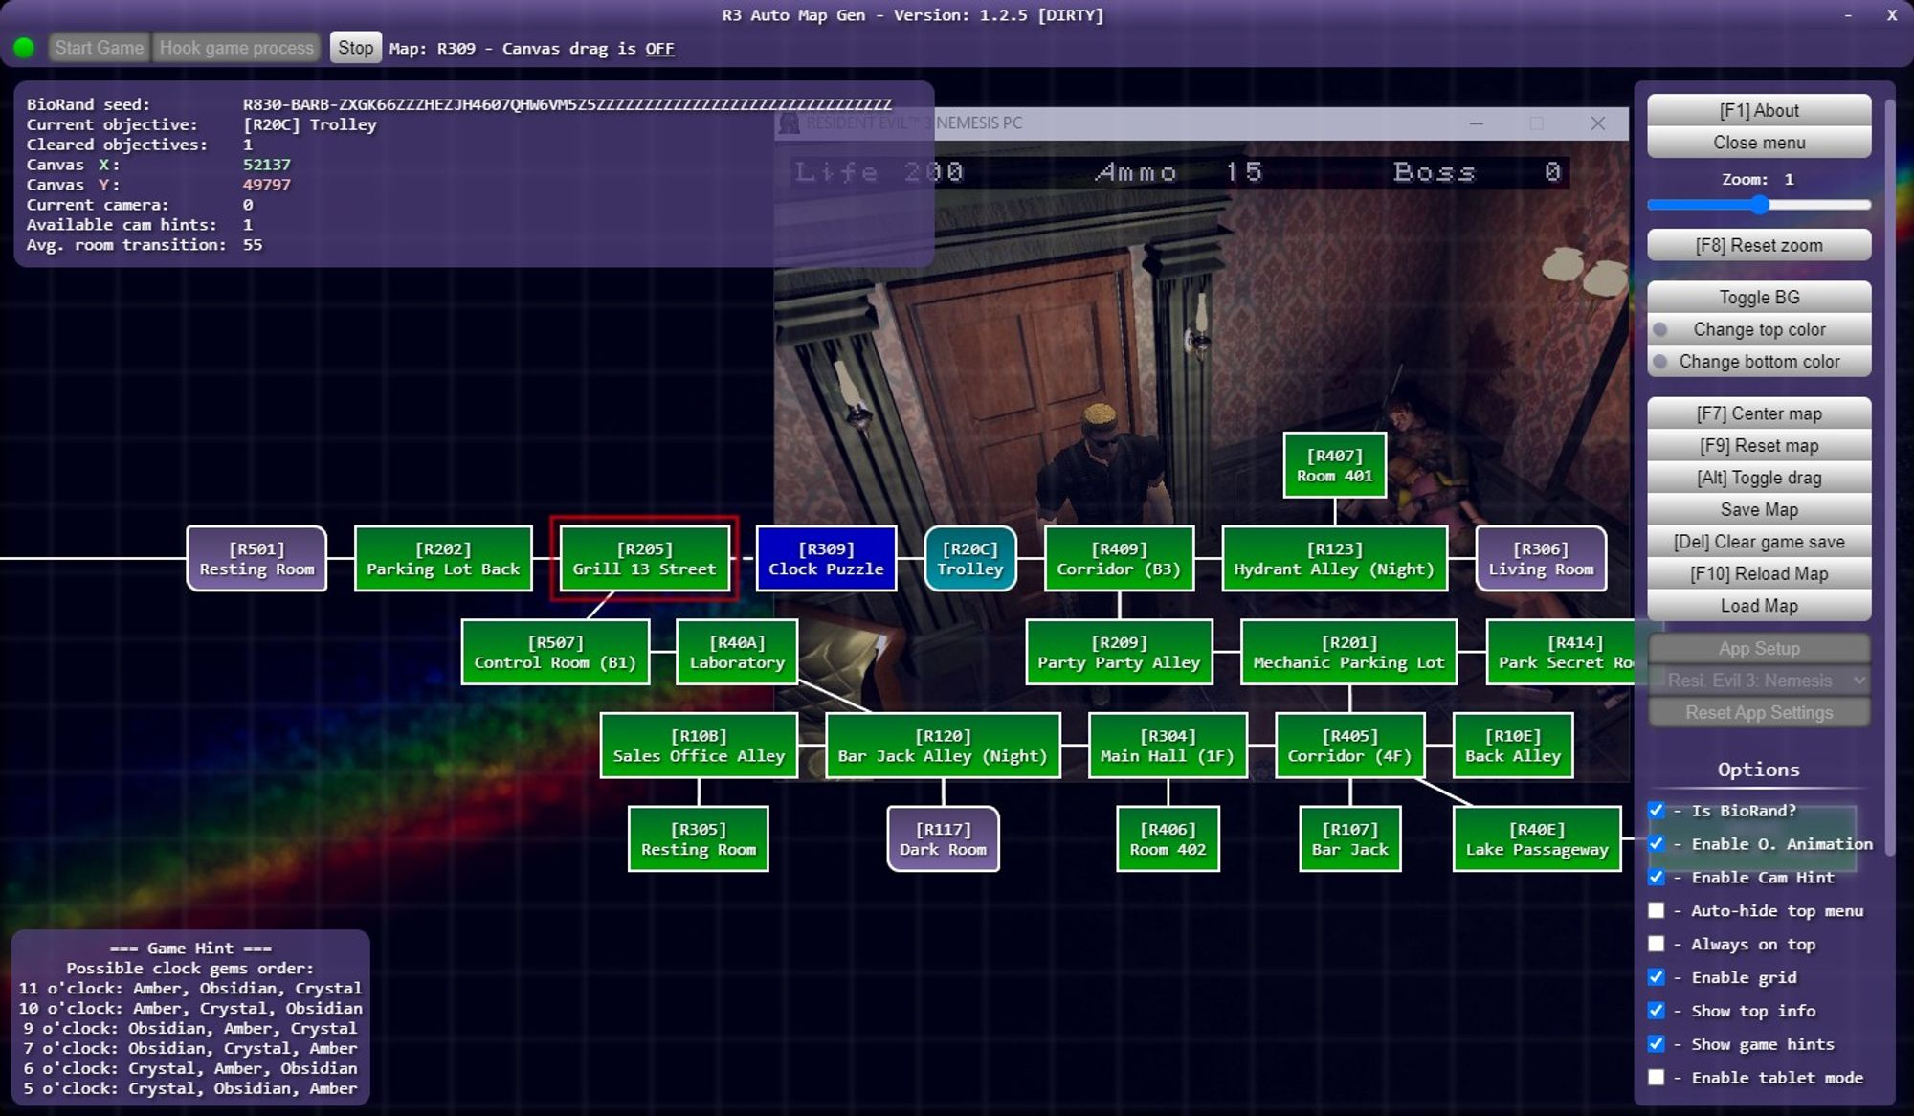Enable tablet mode checkbox

(1657, 1078)
